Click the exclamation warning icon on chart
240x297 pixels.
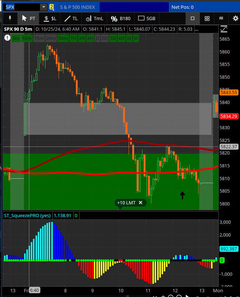tap(7, 38)
